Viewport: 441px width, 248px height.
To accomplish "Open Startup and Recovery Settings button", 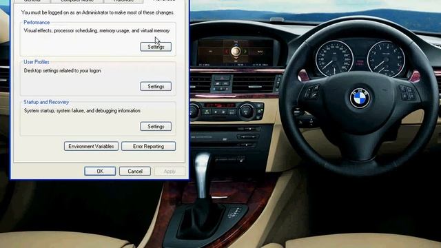I will (156, 127).
